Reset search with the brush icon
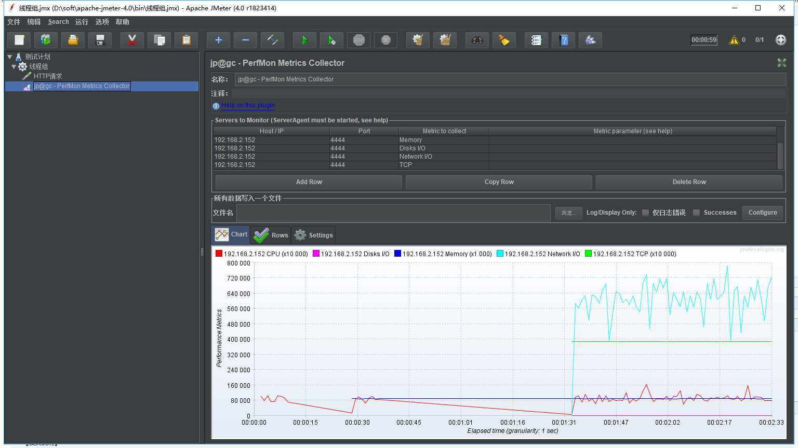Screen dimensions: 798x448 [504, 40]
